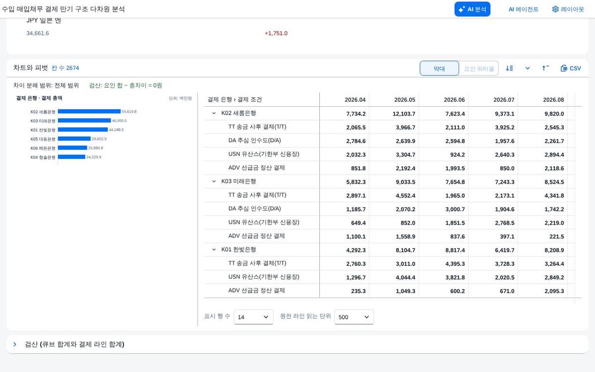Click the 8,524.5 cell for K03 2026.08
The height and width of the screenshot is (372, 595).
click(543, 182)
